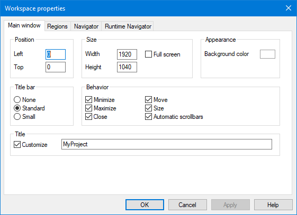
Task: Open the Regions tab
Action: 57,26
